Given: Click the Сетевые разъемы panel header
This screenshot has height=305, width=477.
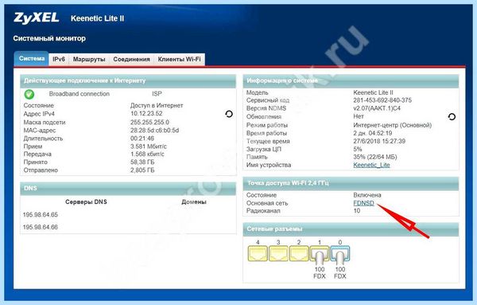Looking at the screenshot, I should coord(351,229).
